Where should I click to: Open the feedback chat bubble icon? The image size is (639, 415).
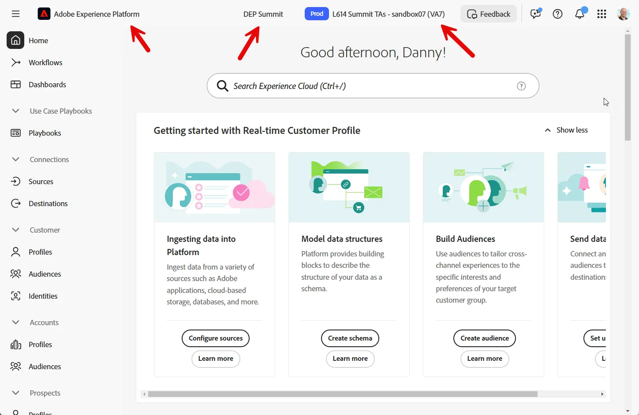[x=536, y=14]
